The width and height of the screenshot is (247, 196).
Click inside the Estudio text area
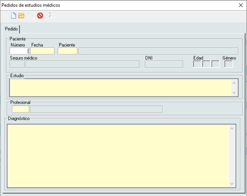[x=120, y=88]
